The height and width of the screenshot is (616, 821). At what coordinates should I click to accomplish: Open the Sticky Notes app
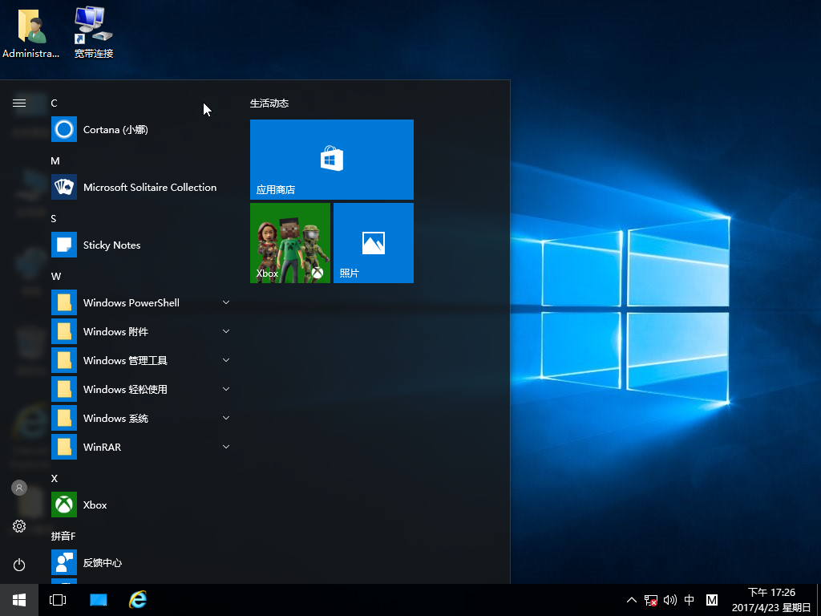141,245
